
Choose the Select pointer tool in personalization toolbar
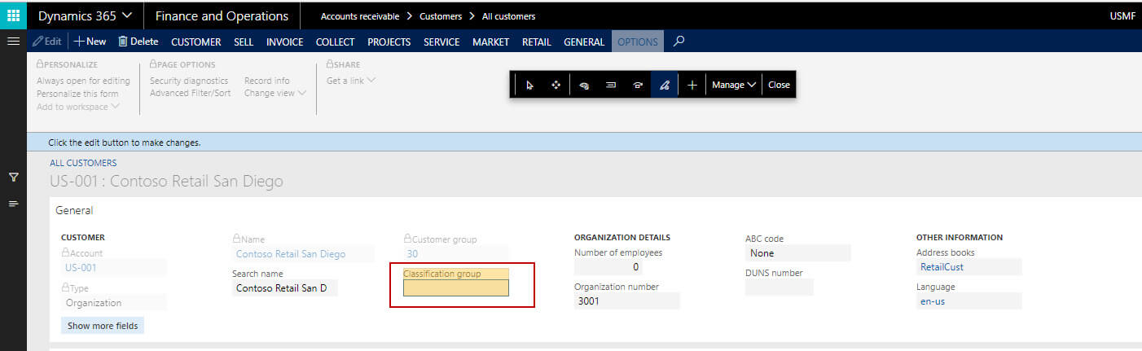pyautogui.click(x=529, y=85)
